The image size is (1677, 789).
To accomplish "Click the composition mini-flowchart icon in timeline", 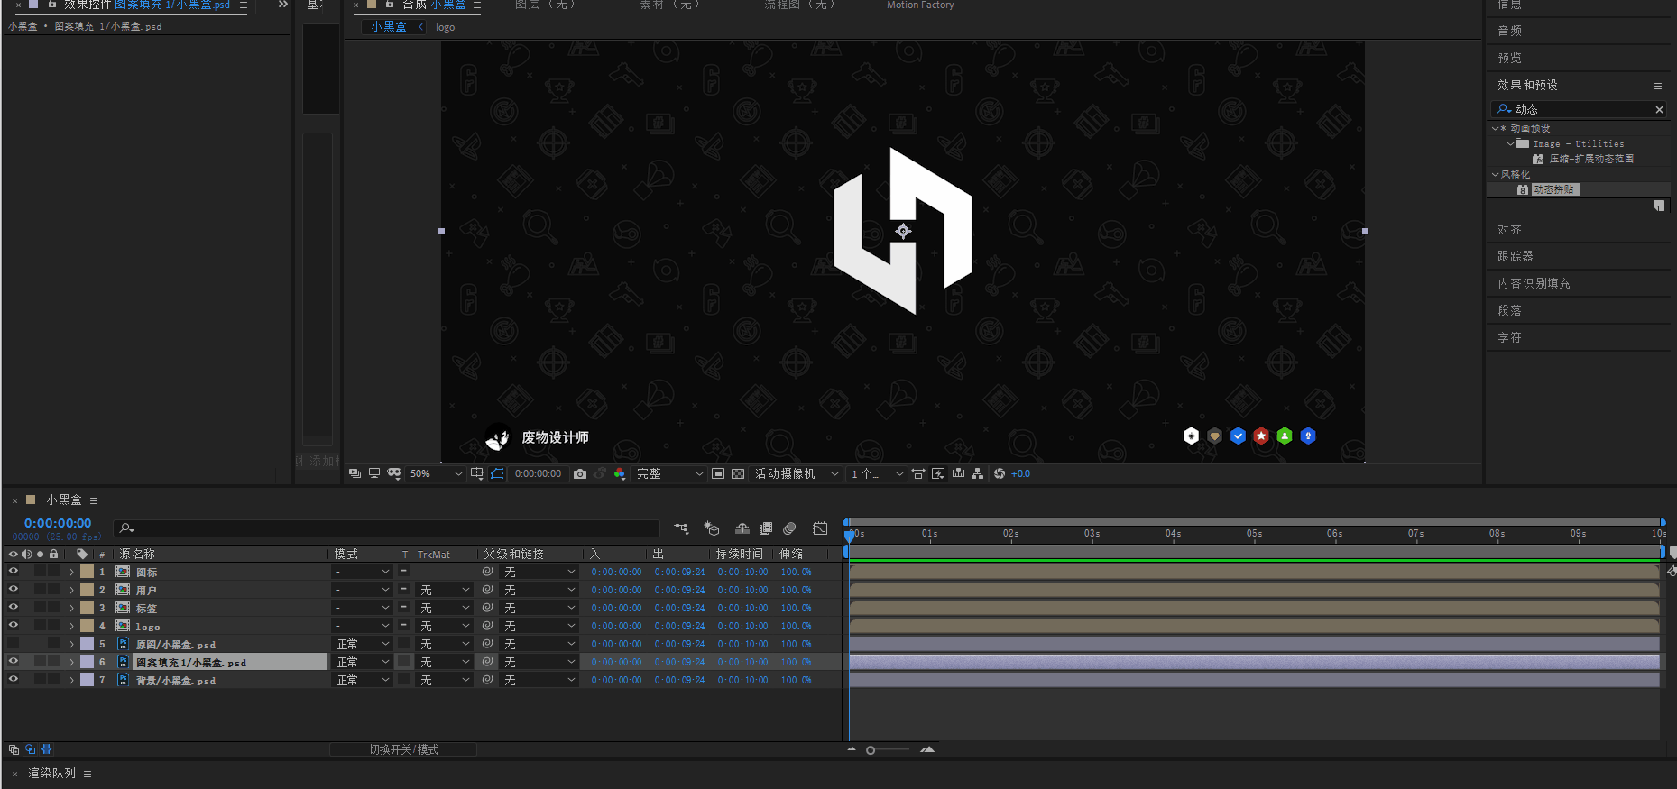I will pos(681,528).
